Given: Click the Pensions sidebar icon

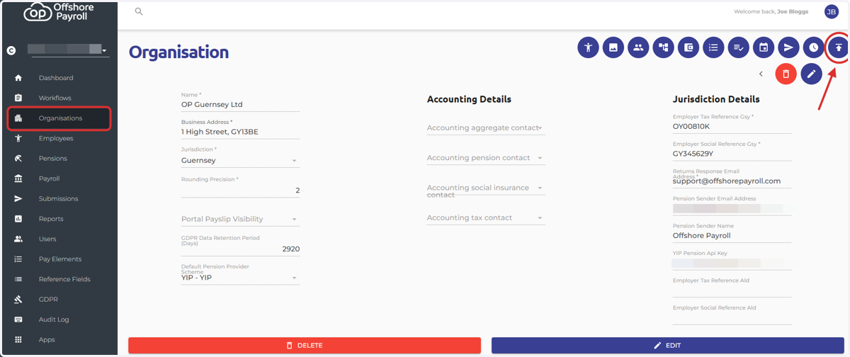Looking at the screenshot, I should click(18, 159).
